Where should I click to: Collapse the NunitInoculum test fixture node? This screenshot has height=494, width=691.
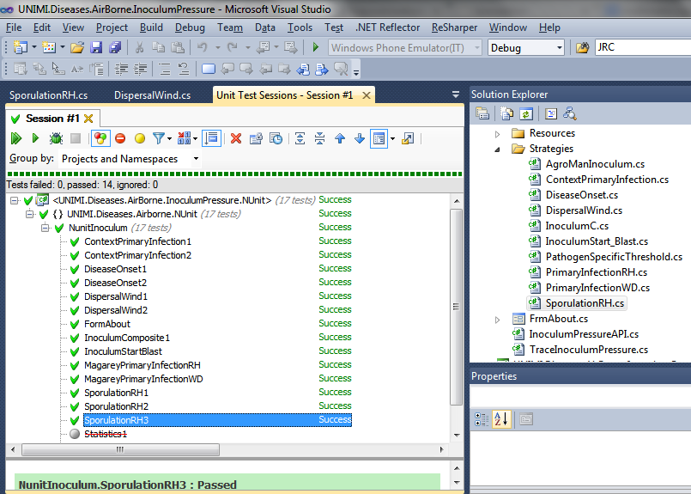pos(45,228)
